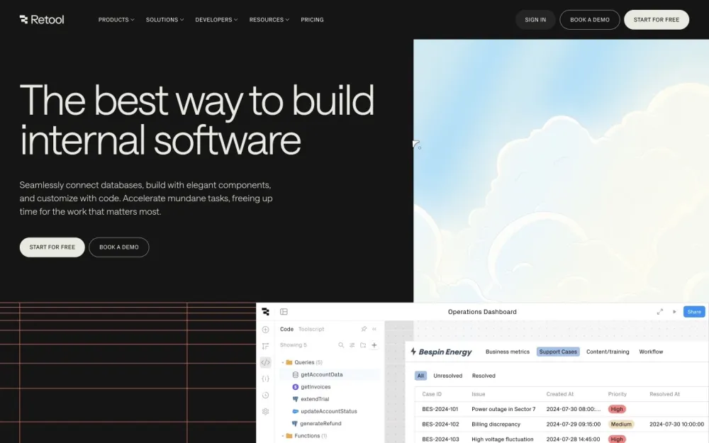Click the Retool logo icon in the editor
The image size is (709, 443).
pos(265,311)
